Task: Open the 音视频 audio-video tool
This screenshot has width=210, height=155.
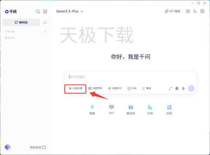Action: click(131, 109)
